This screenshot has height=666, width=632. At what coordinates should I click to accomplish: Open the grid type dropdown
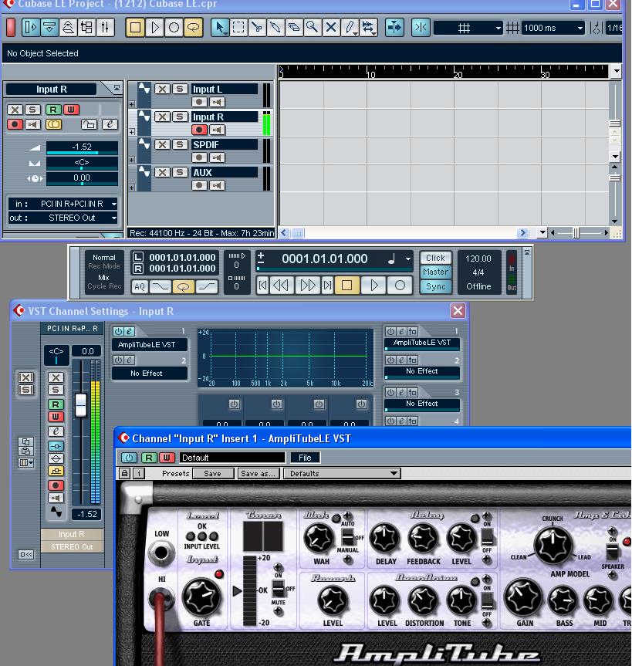tap(468, 28)
